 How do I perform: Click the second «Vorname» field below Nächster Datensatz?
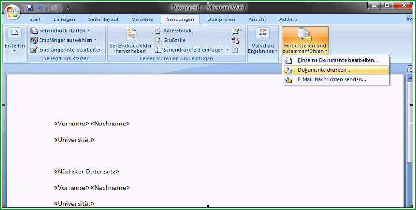71,188
